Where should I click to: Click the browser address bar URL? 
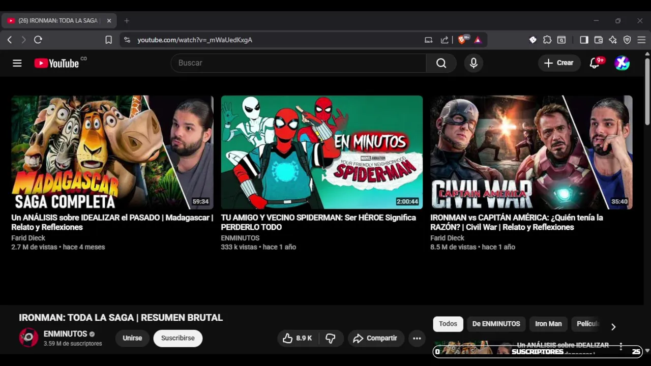195,40
